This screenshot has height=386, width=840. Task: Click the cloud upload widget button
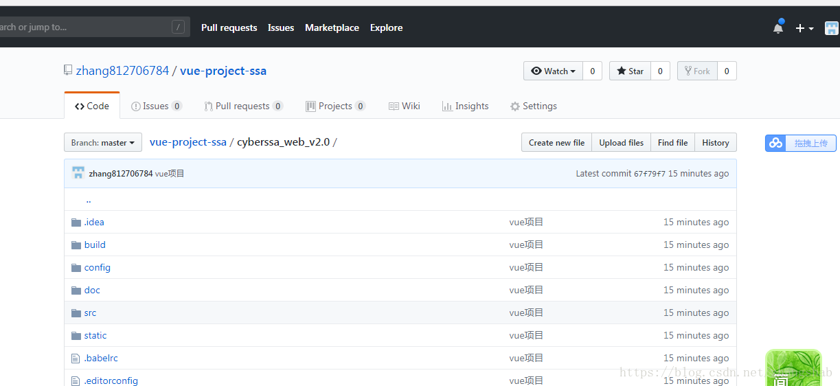click(801, 143)
